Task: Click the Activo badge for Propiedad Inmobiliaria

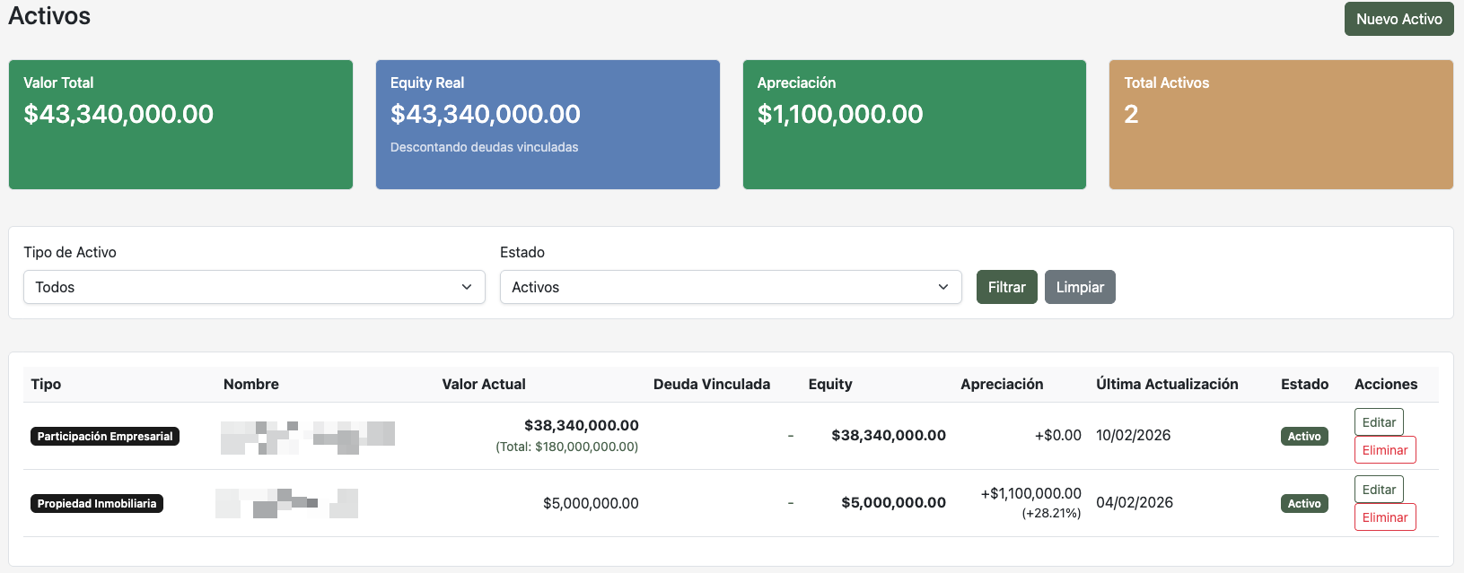Action: [x=1304, y=504]
